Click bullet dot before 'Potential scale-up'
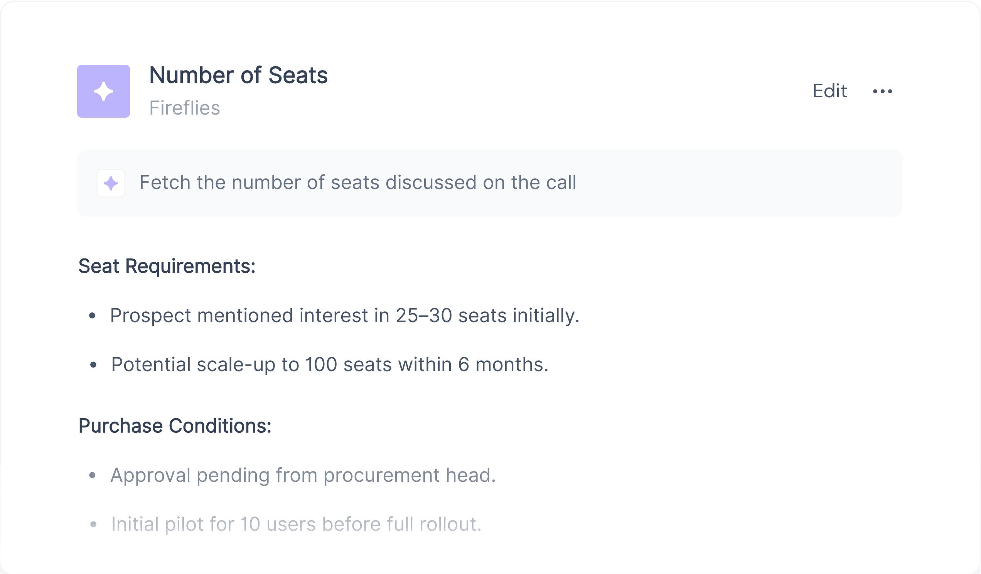This screenshot has width=981, height=574. pos(93,365)
